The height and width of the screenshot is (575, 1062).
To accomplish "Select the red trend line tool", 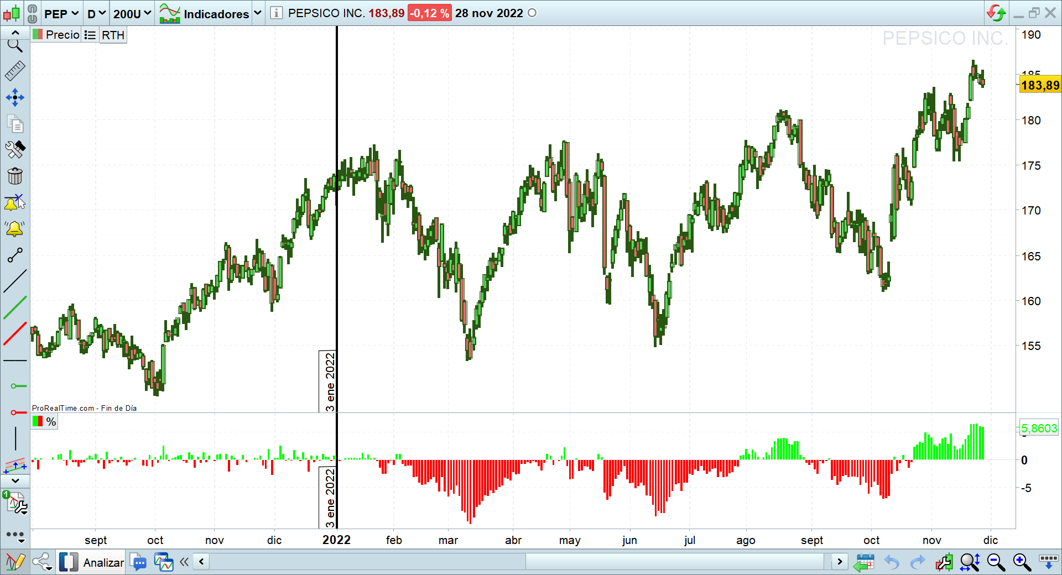I will pos(15,334).
